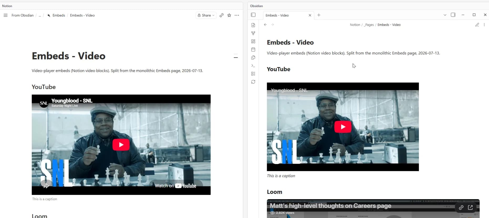This screenshot has height=218, width=489.
Task: Click 'Youngblood - SNL' title in Notion embed
Action: click(72, 101)
